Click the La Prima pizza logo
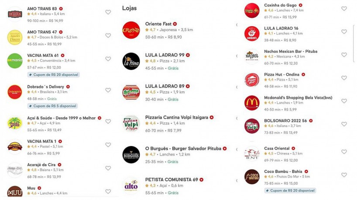The width and height of the screenshot is (357, 200). coord(131,61)
